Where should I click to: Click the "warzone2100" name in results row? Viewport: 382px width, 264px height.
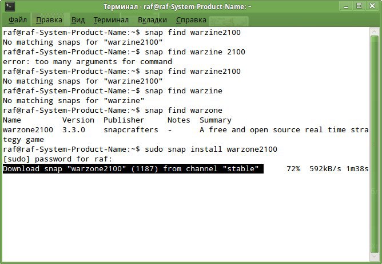click(x=28, y=130)
